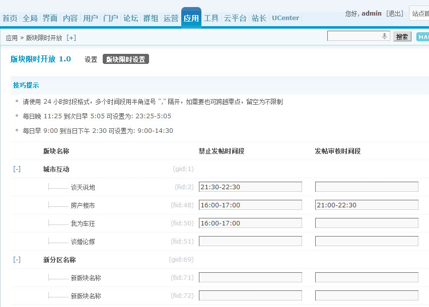
Task: Collapse the 新分区名称 category
Action: [17, 260]
